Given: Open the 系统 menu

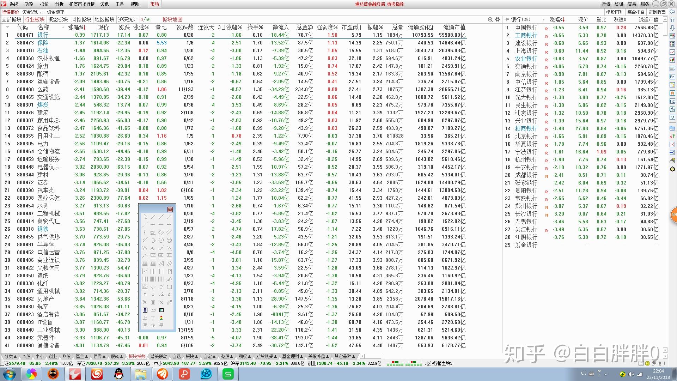Looking at the screenshot, I should point(14,4).
